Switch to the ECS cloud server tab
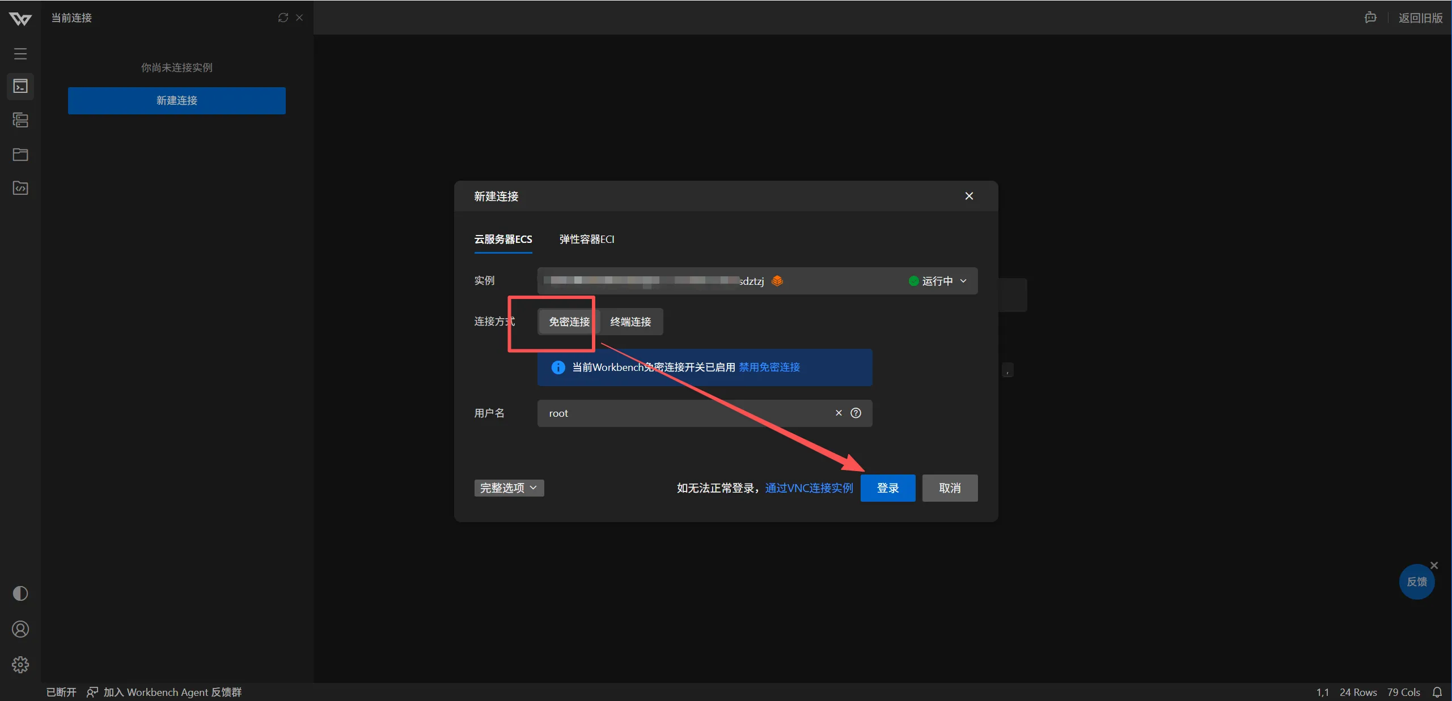The height and width of the screenshot is (701, 1452). [503, 239]
